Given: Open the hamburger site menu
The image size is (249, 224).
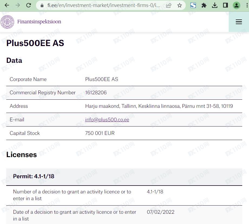Looking at the screenshot, I should [239, 22].
